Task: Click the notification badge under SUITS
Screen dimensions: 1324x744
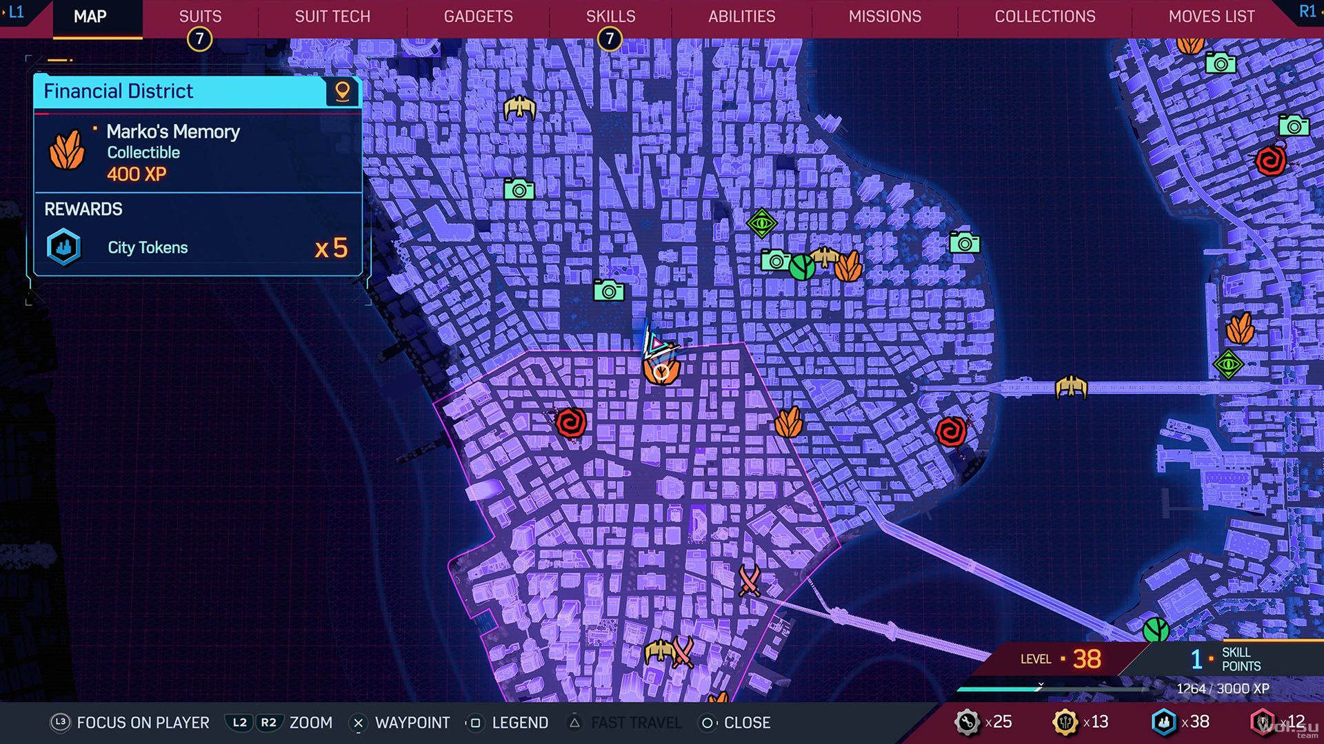Action: click(199, 39)
